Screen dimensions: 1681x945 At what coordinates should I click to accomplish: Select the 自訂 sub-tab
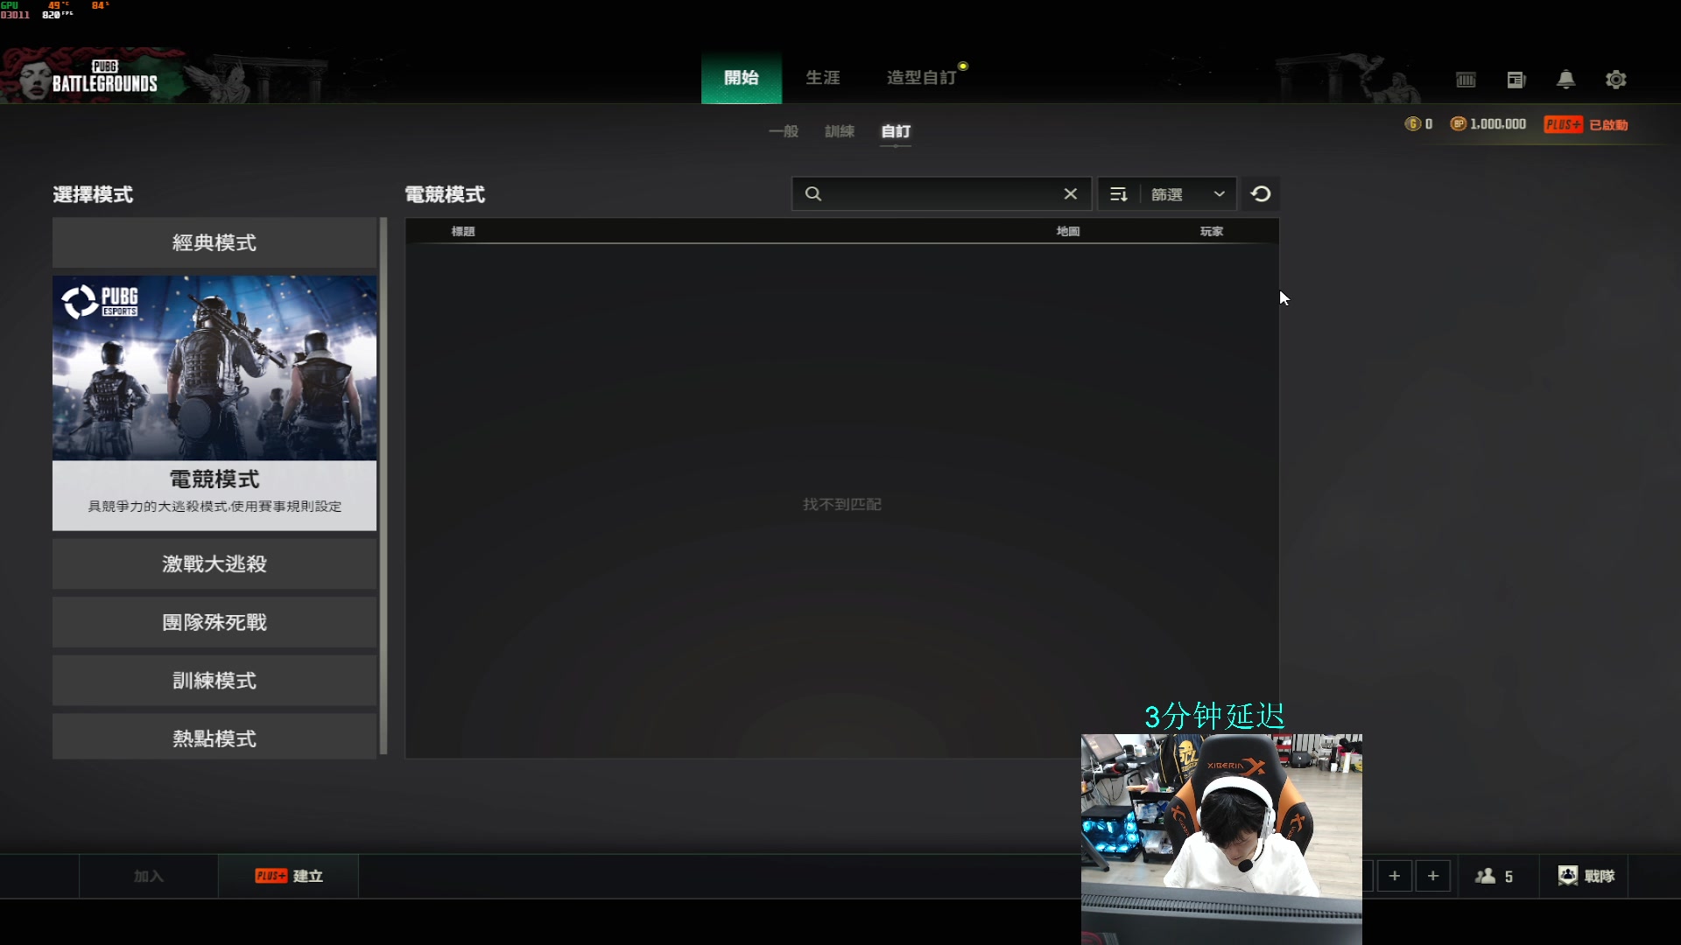896,131
